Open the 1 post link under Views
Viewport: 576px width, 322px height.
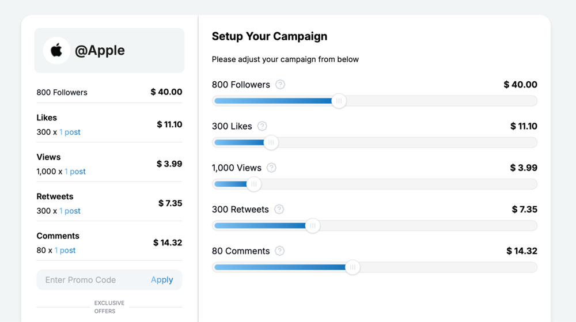coord(75,172)
